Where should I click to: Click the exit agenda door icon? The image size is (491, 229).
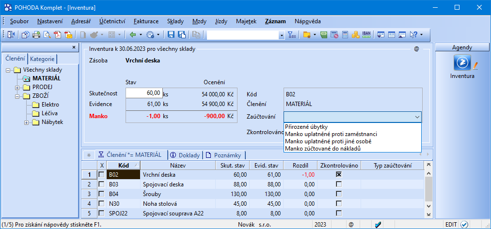[11, 35]
